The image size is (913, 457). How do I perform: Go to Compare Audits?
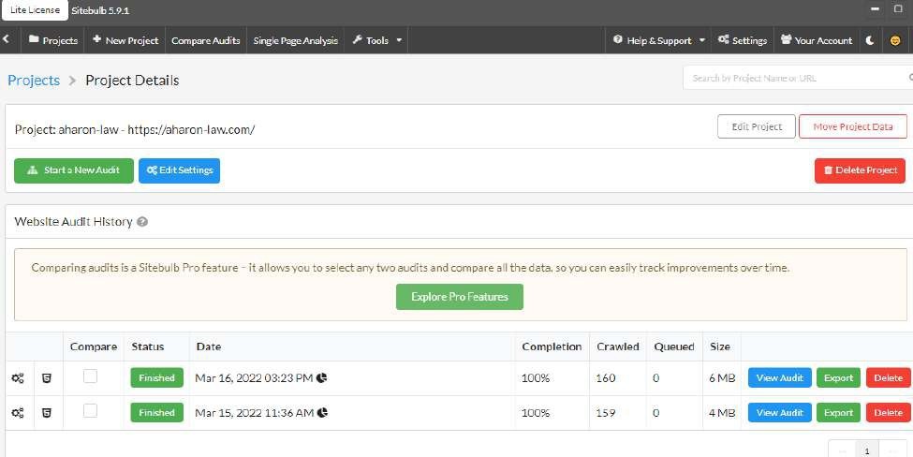click(x=205, y=40)
